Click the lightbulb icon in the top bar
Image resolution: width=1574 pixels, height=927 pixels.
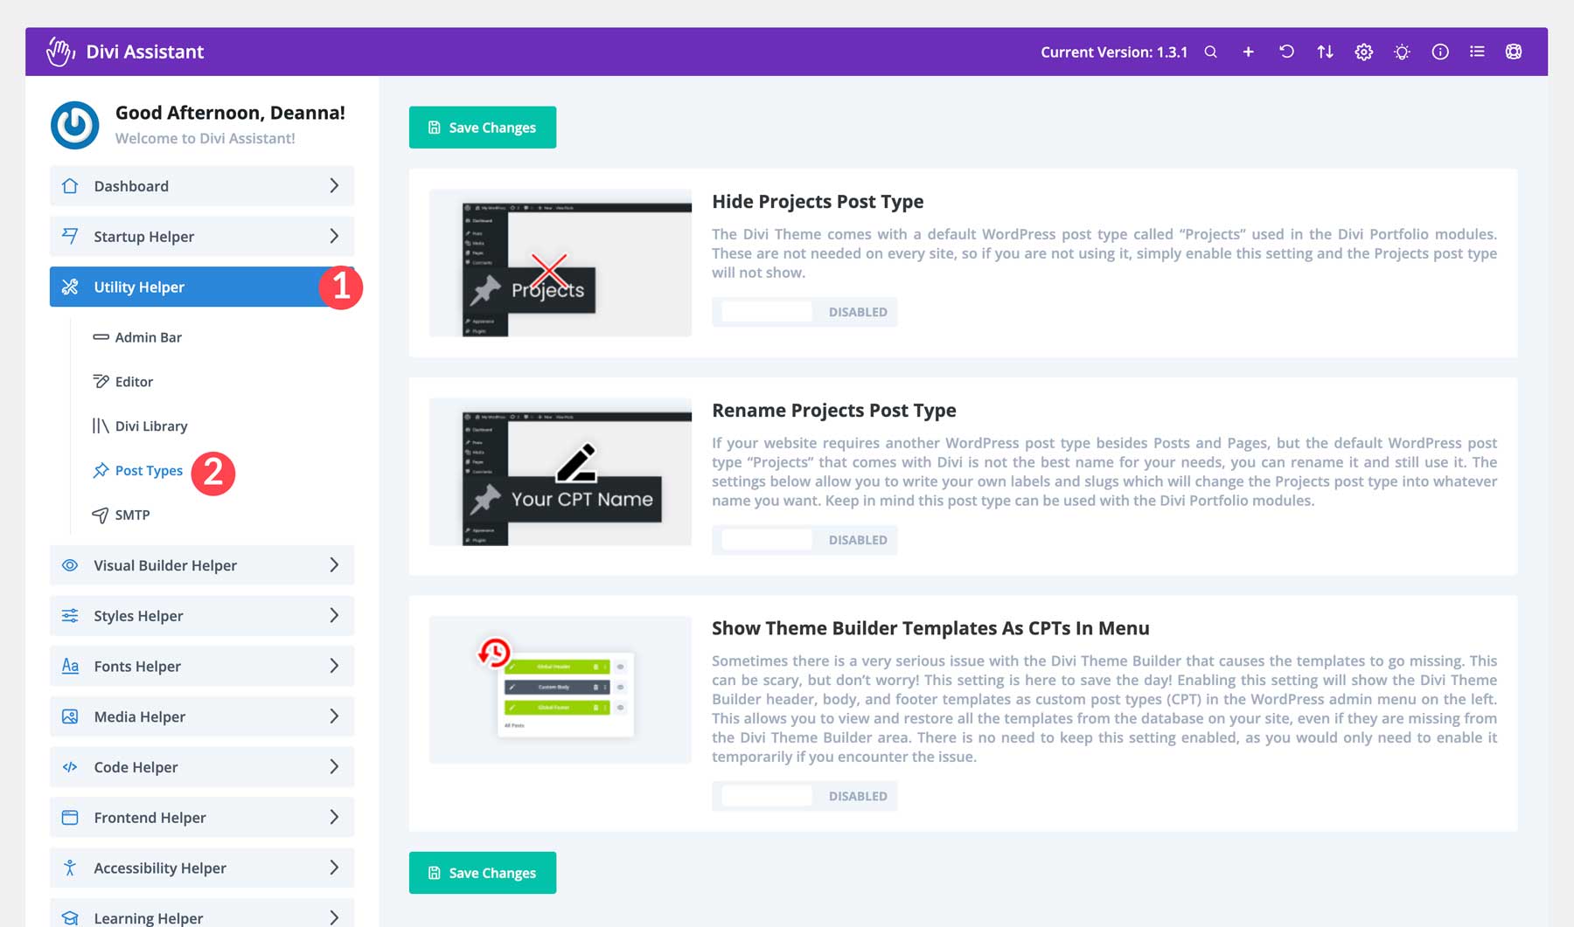point(1401,52)
